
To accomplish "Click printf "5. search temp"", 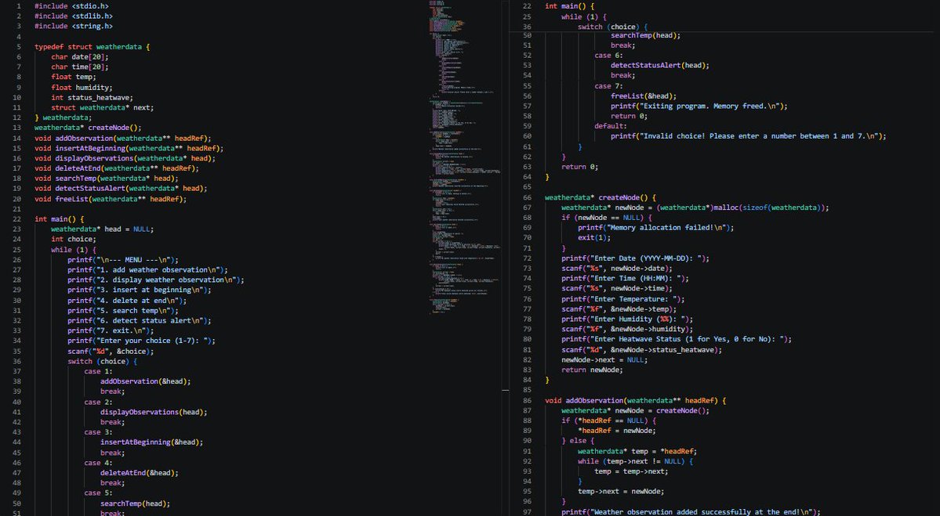I will (x=123, y=312).
